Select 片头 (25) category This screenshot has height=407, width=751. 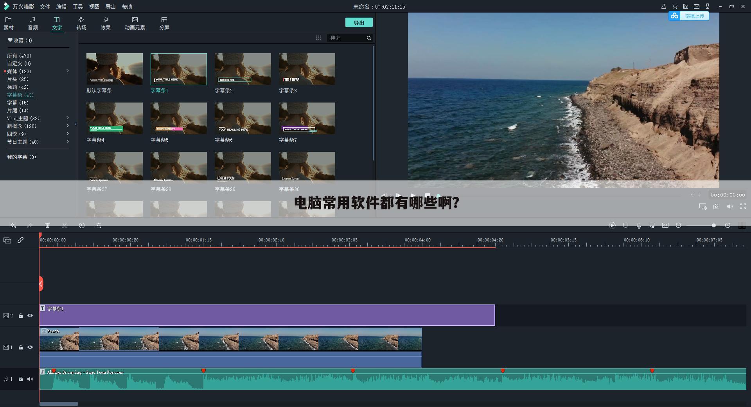(18, 79)
